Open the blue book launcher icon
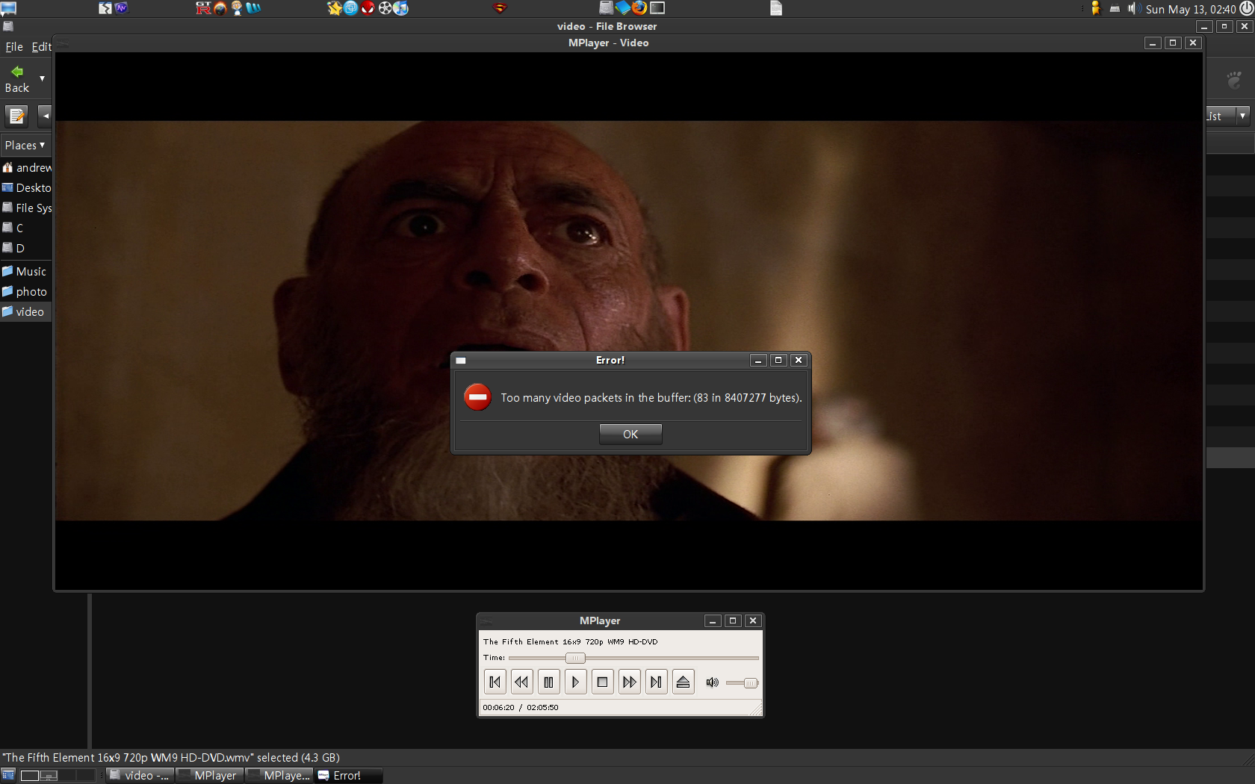The image size is (1255, 784). pyautogui.click(x=622, y=8)
